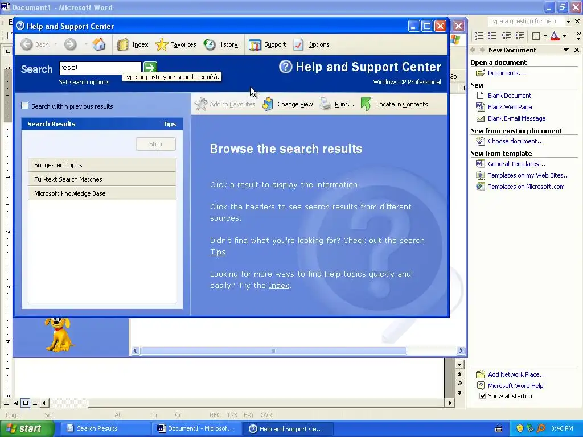Open the Index book icon

coord(122,44)
